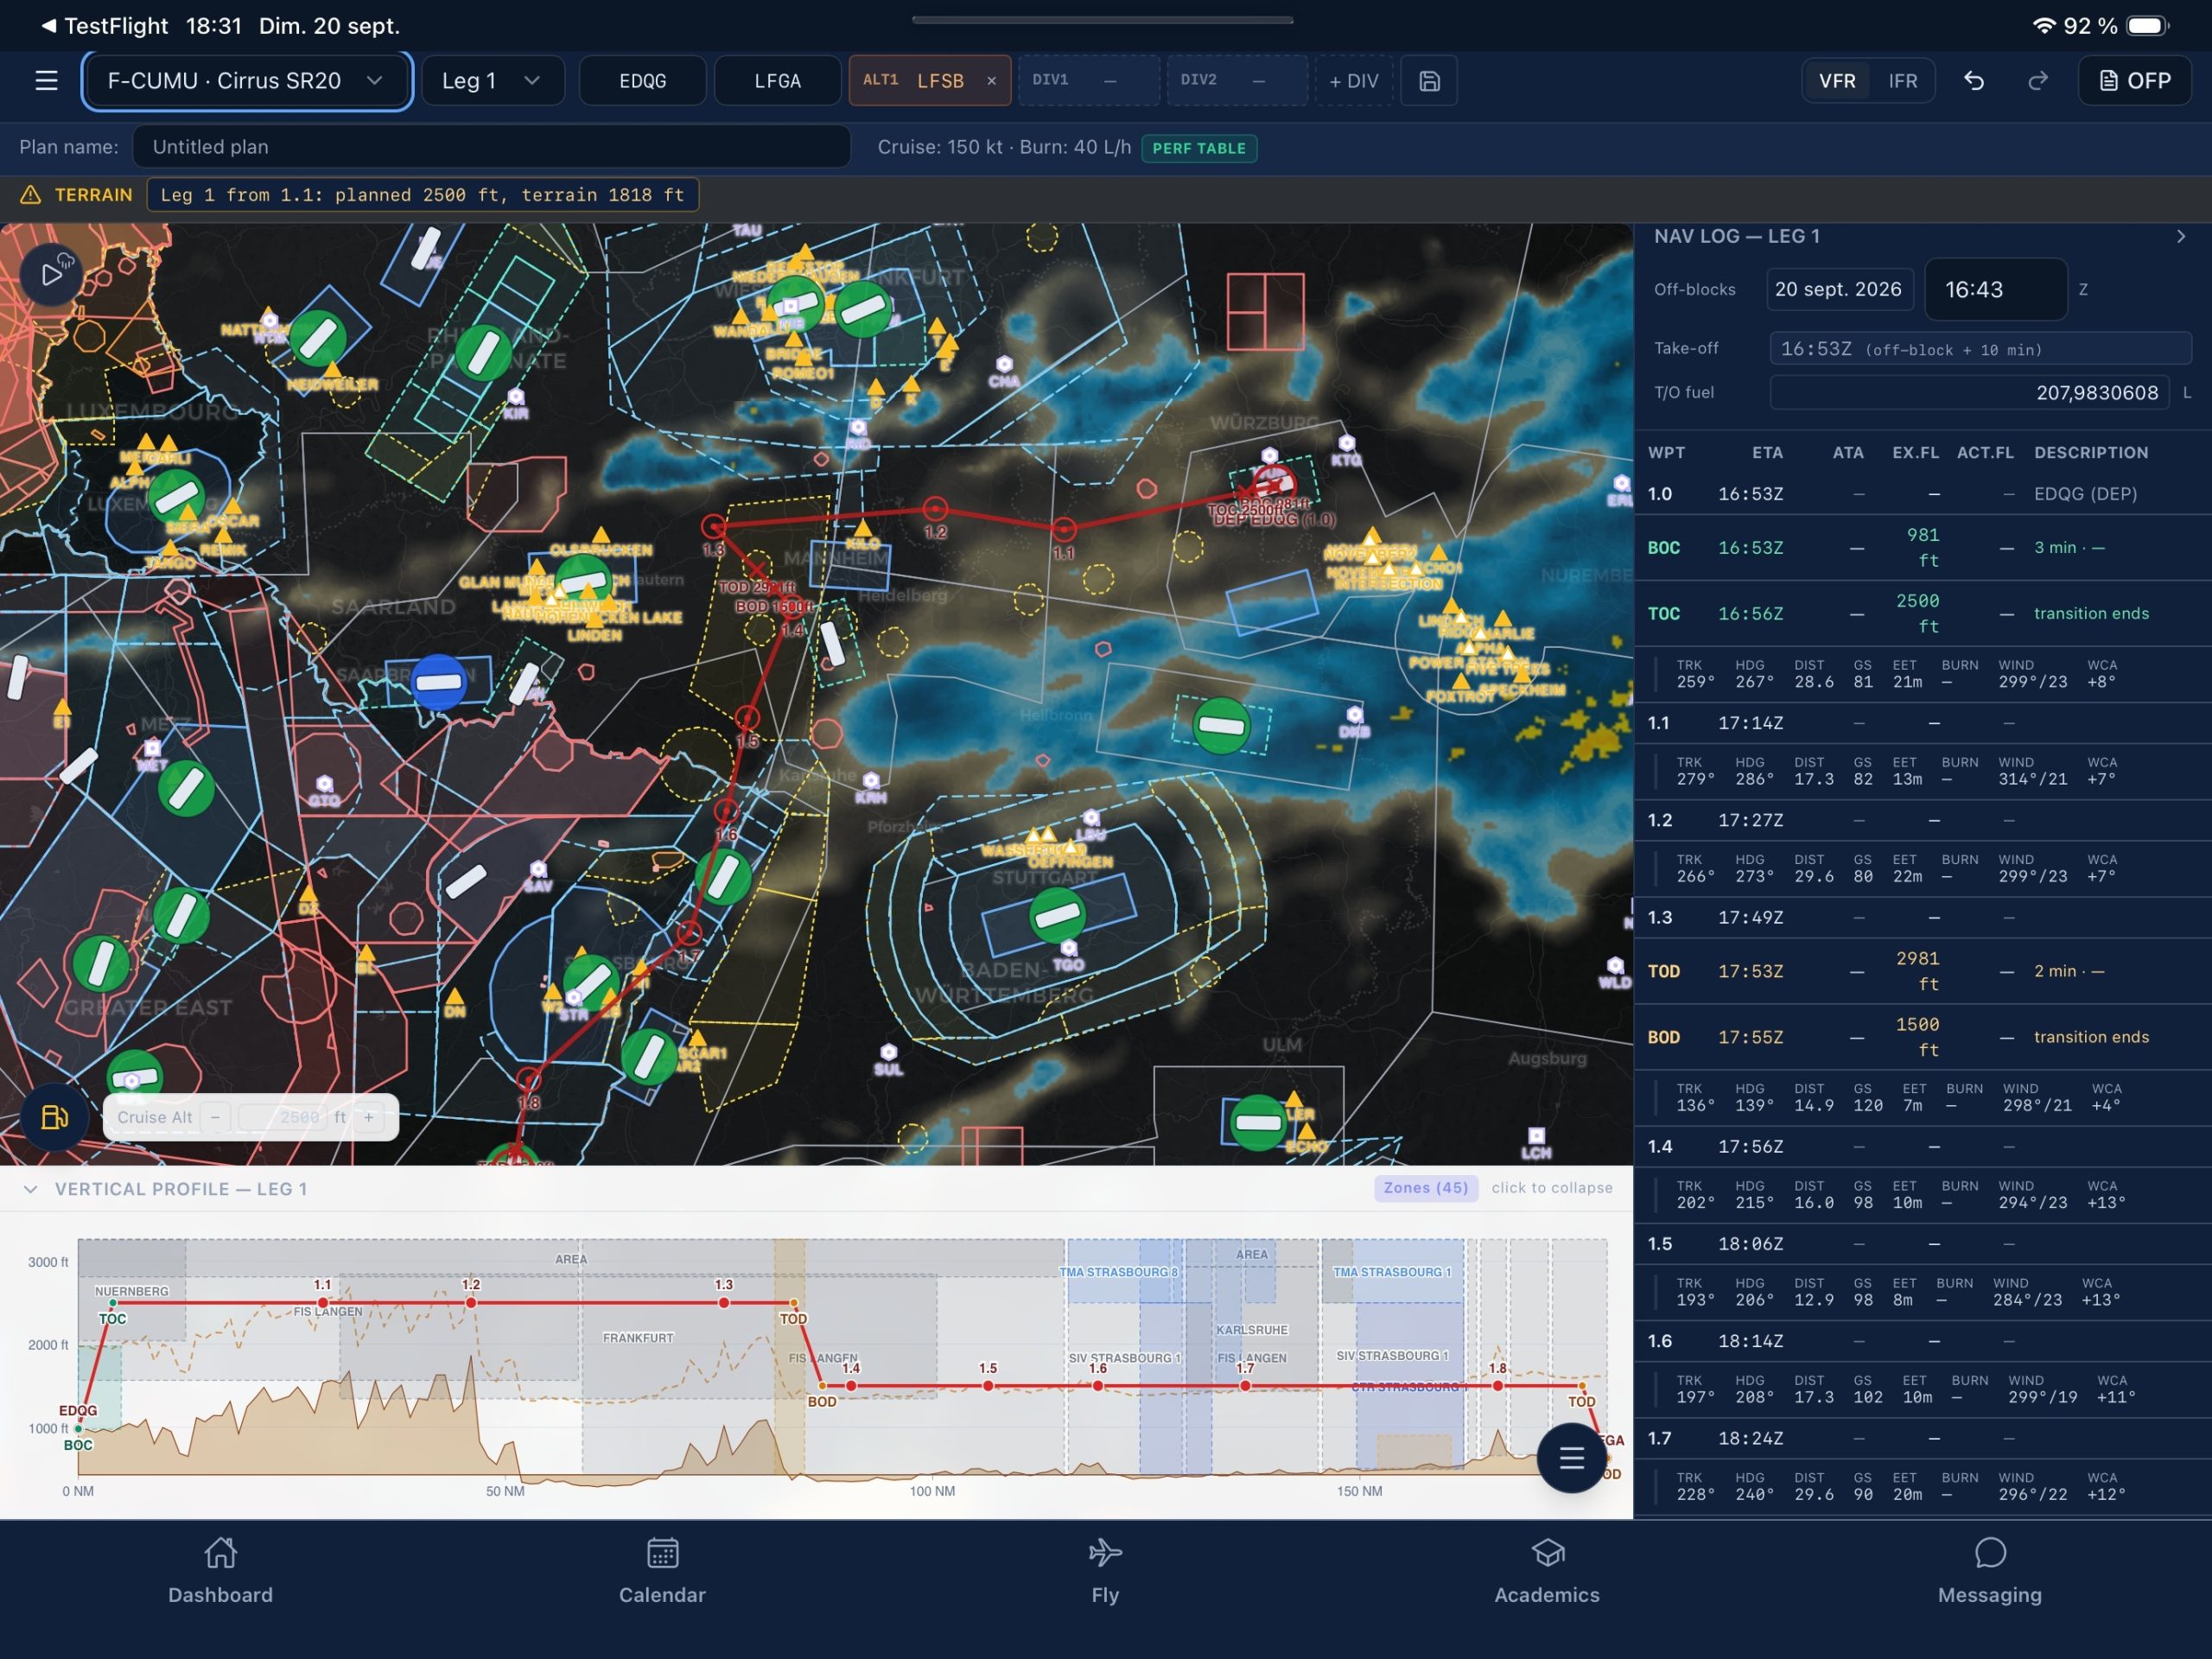This screenshot has height=1659, width=2212.
Task: Click the blue no-entry airfield icon near Saarbrücken
Action: (x=438, y=683)
